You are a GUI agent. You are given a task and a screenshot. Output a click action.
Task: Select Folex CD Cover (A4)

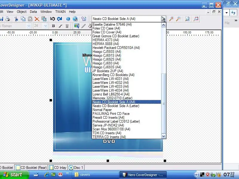(x=107, y=32)
